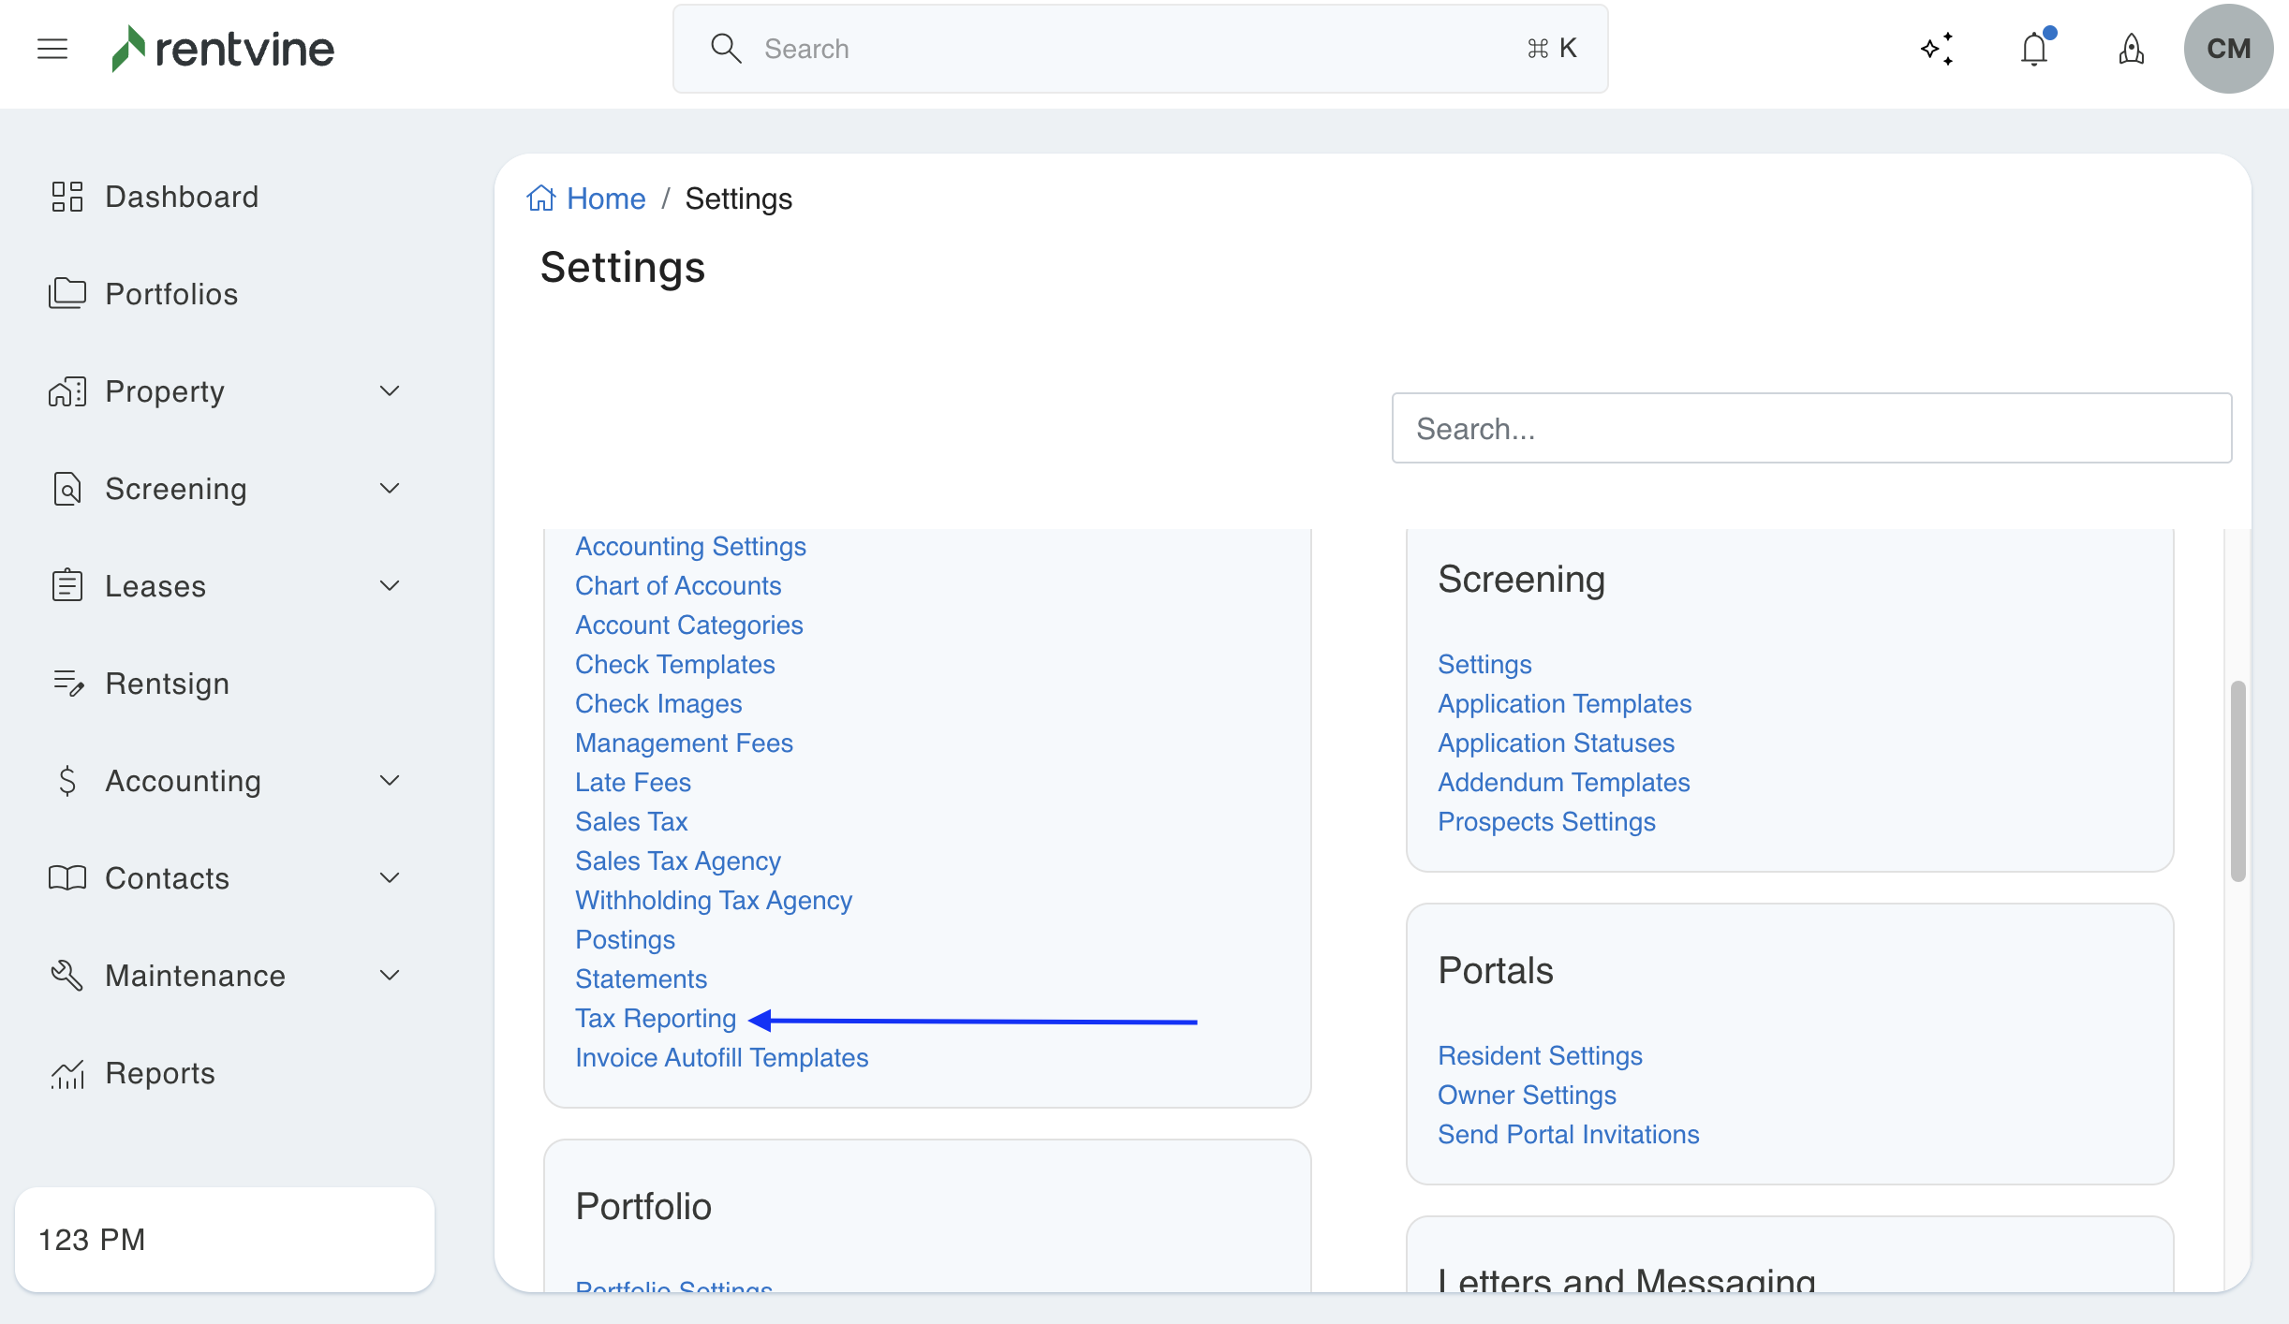This screenshot has width=2289, height=1324.
Task: Expand the Accounting sidebar menu
Action: click(390, 781)
